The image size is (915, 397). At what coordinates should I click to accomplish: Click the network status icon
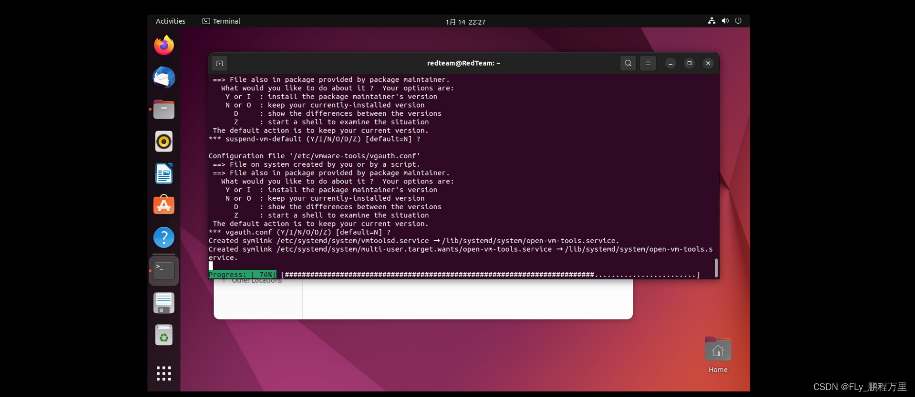point(712,21)
